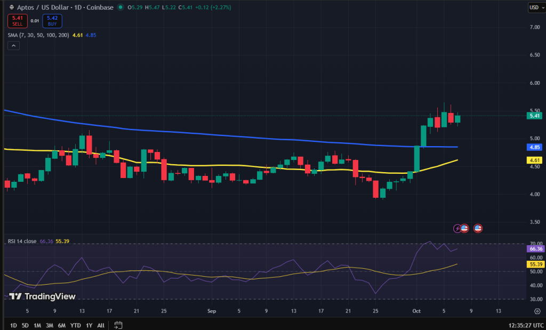Click the blue 4.85 price axis label

coord(534,147)
